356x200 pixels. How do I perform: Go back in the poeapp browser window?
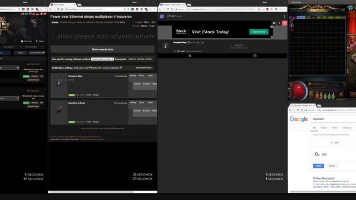pyautogui.click(x=160, y=9)
